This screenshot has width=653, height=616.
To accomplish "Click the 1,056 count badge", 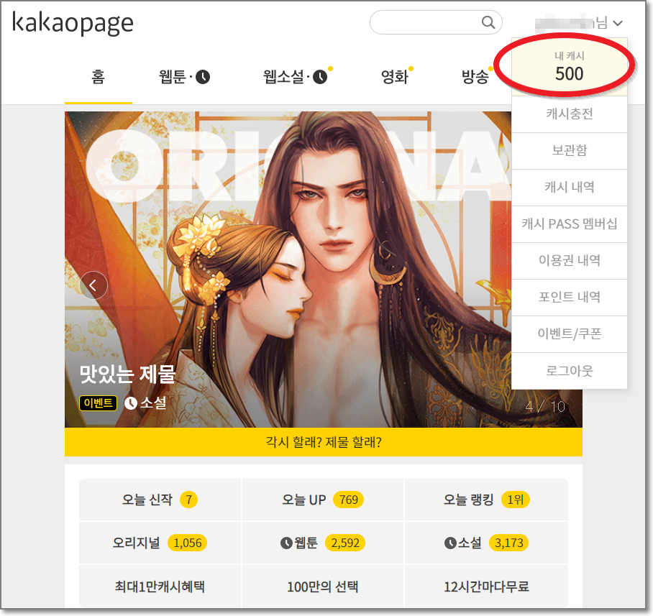I will 188,543.
